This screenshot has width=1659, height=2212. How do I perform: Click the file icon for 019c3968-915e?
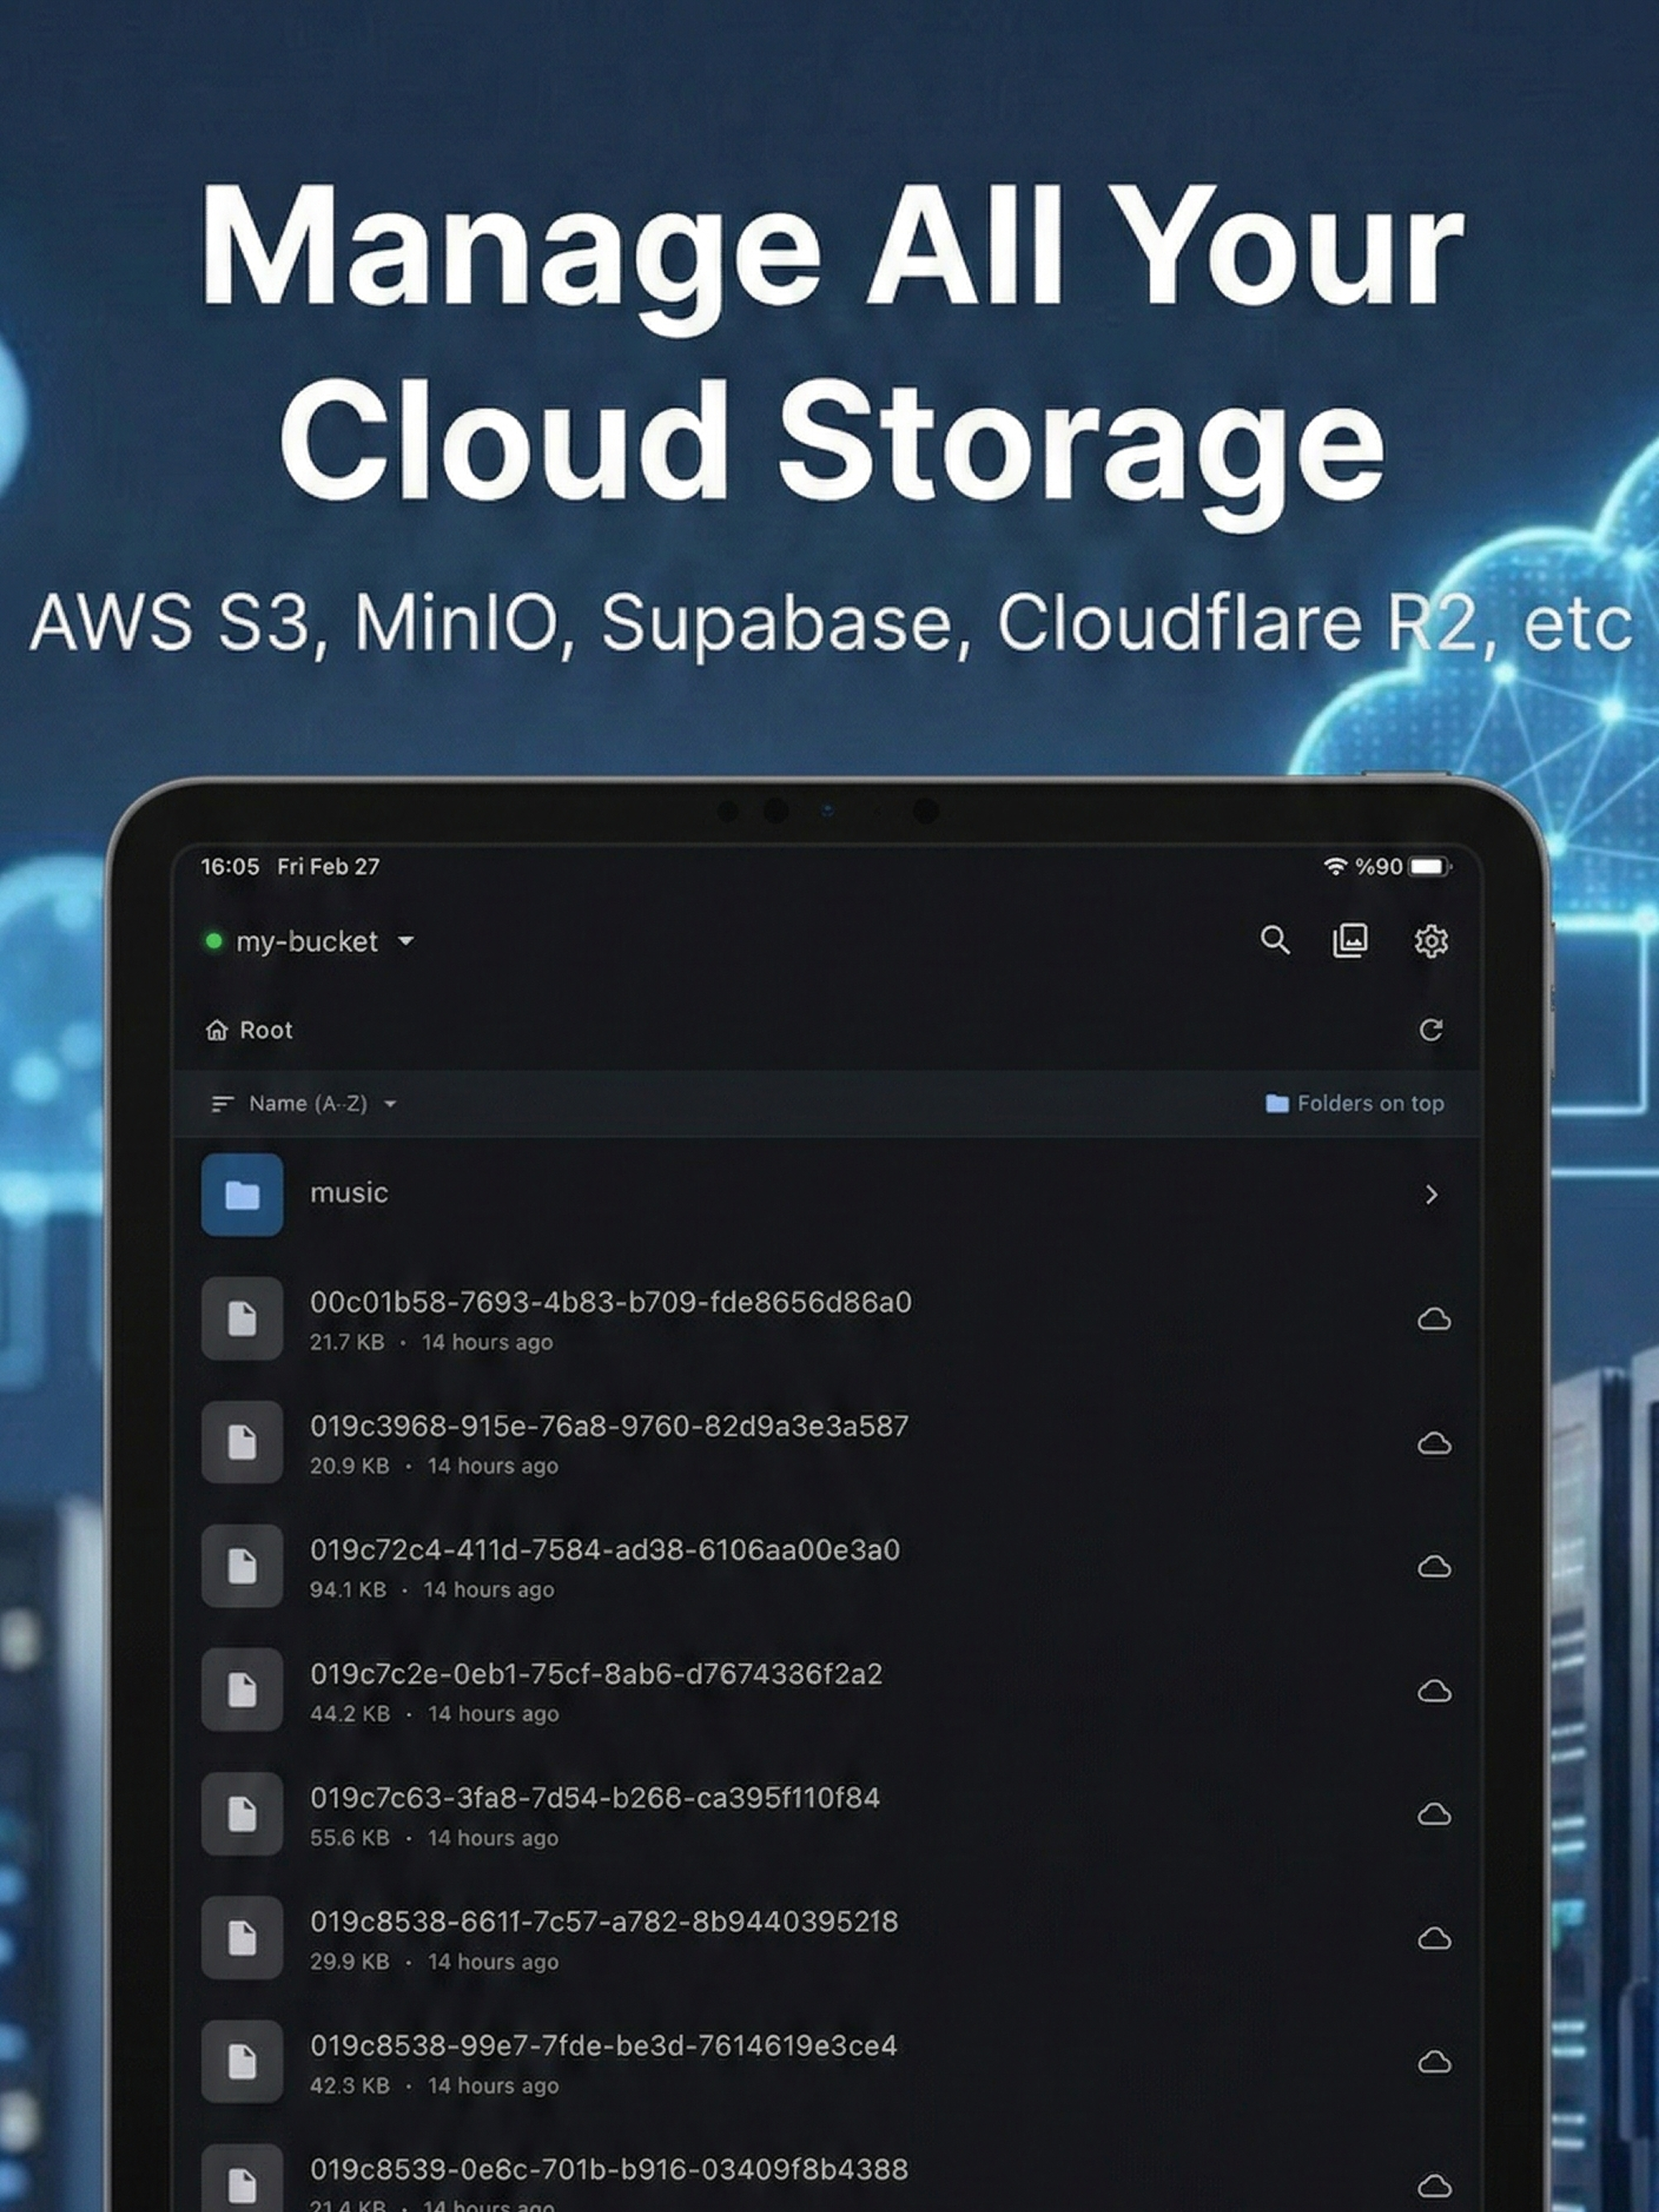[x=242, y=1443]
